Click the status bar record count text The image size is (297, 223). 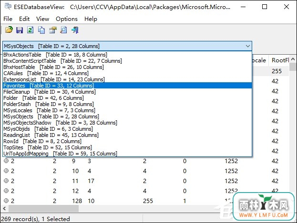35,219
